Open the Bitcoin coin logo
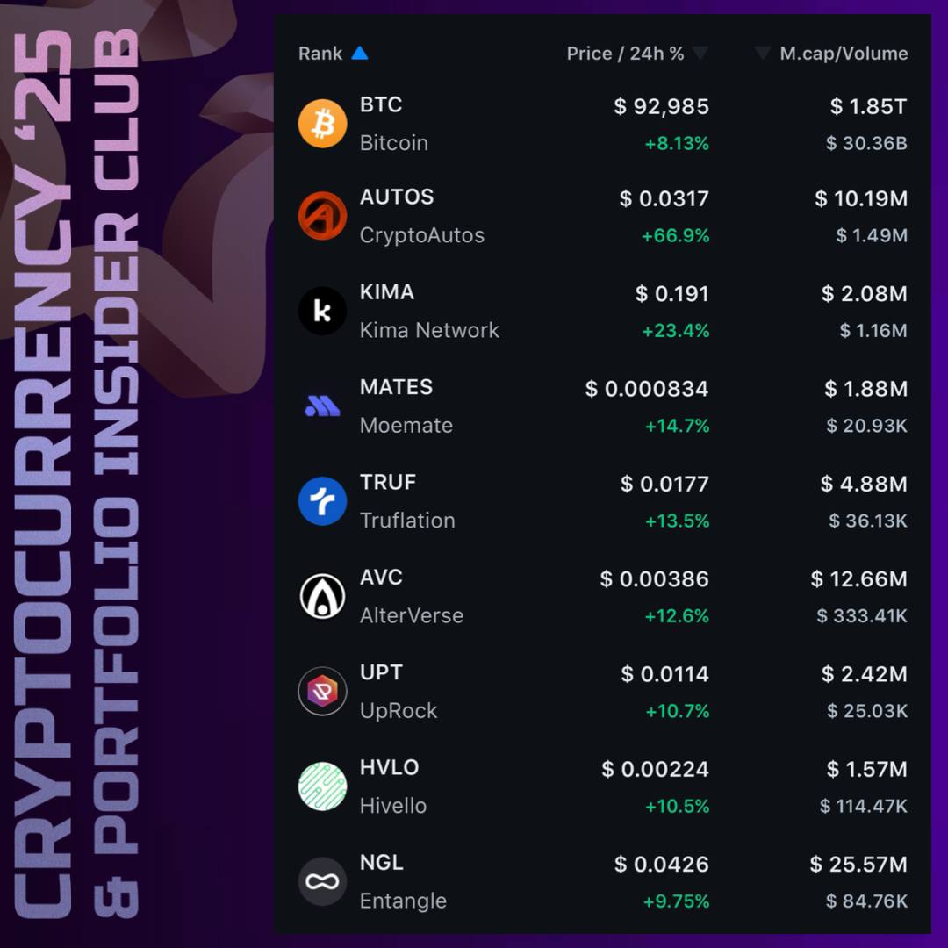The height and width of the screenshot is (948, 948). click(x=322, y=124)
